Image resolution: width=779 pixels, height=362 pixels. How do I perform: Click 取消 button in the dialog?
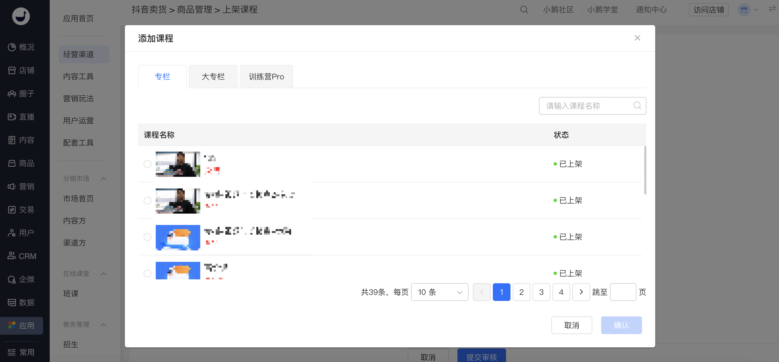572,326
